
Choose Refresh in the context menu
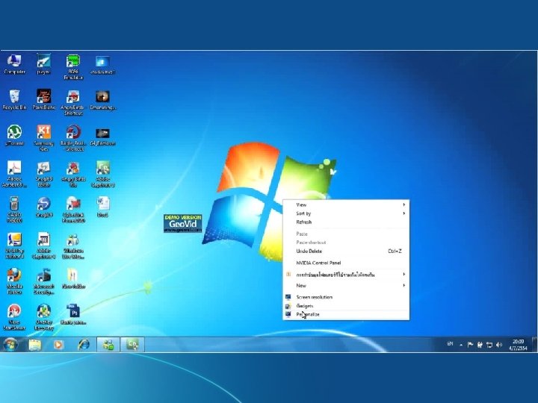304,222
